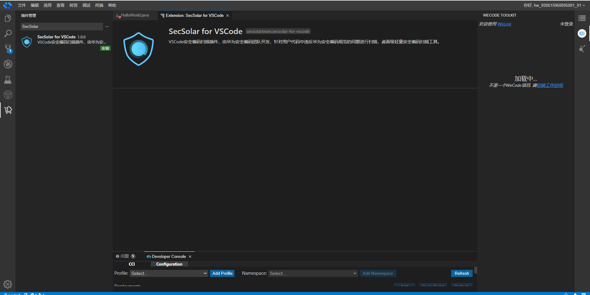Viewport: 590px width, 295px height.
Task: Open the user account dropdown hw_008615968895881_01
Action: pos(554,5)
